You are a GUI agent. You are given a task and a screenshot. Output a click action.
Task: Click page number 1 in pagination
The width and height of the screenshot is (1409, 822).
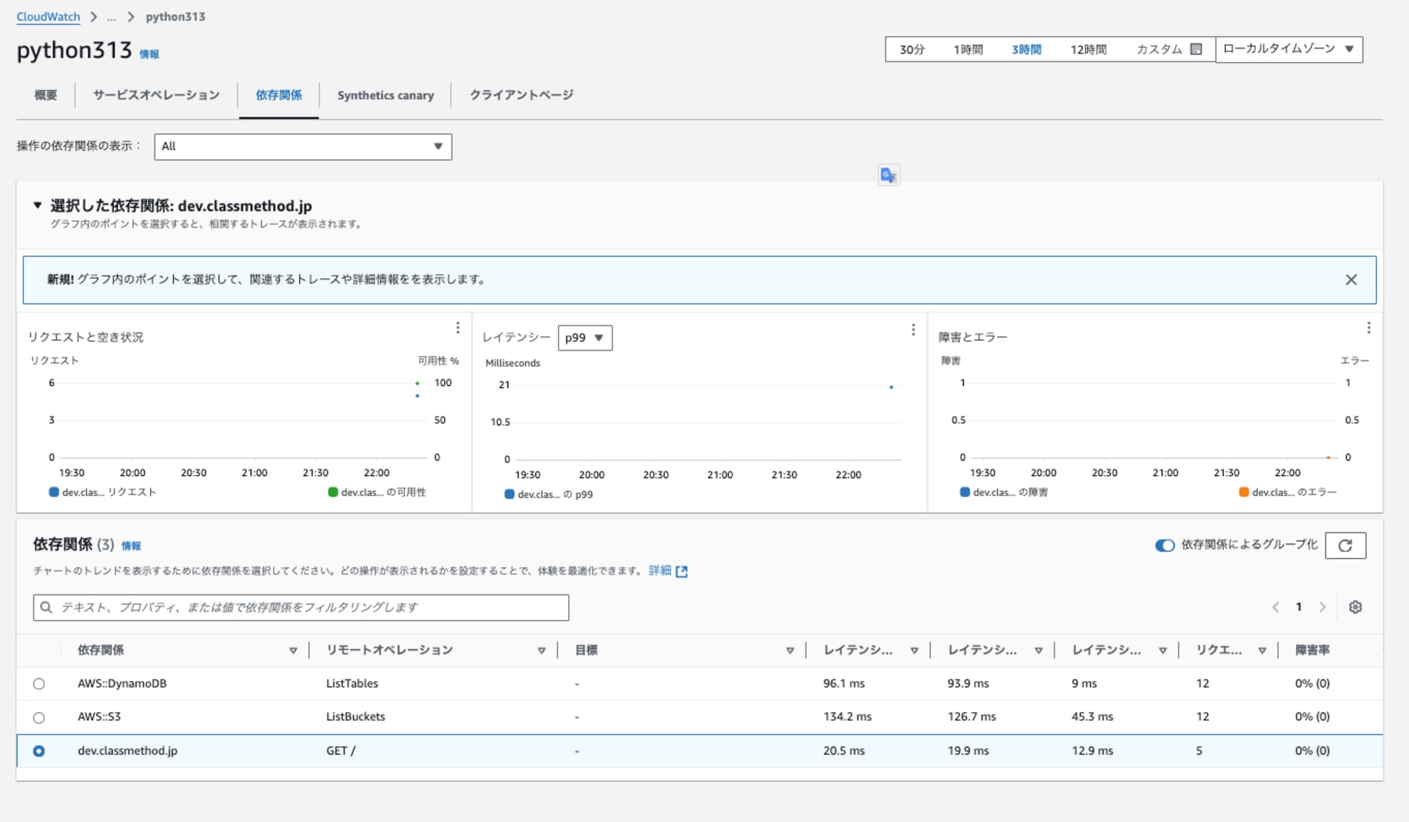(1298, 606)
